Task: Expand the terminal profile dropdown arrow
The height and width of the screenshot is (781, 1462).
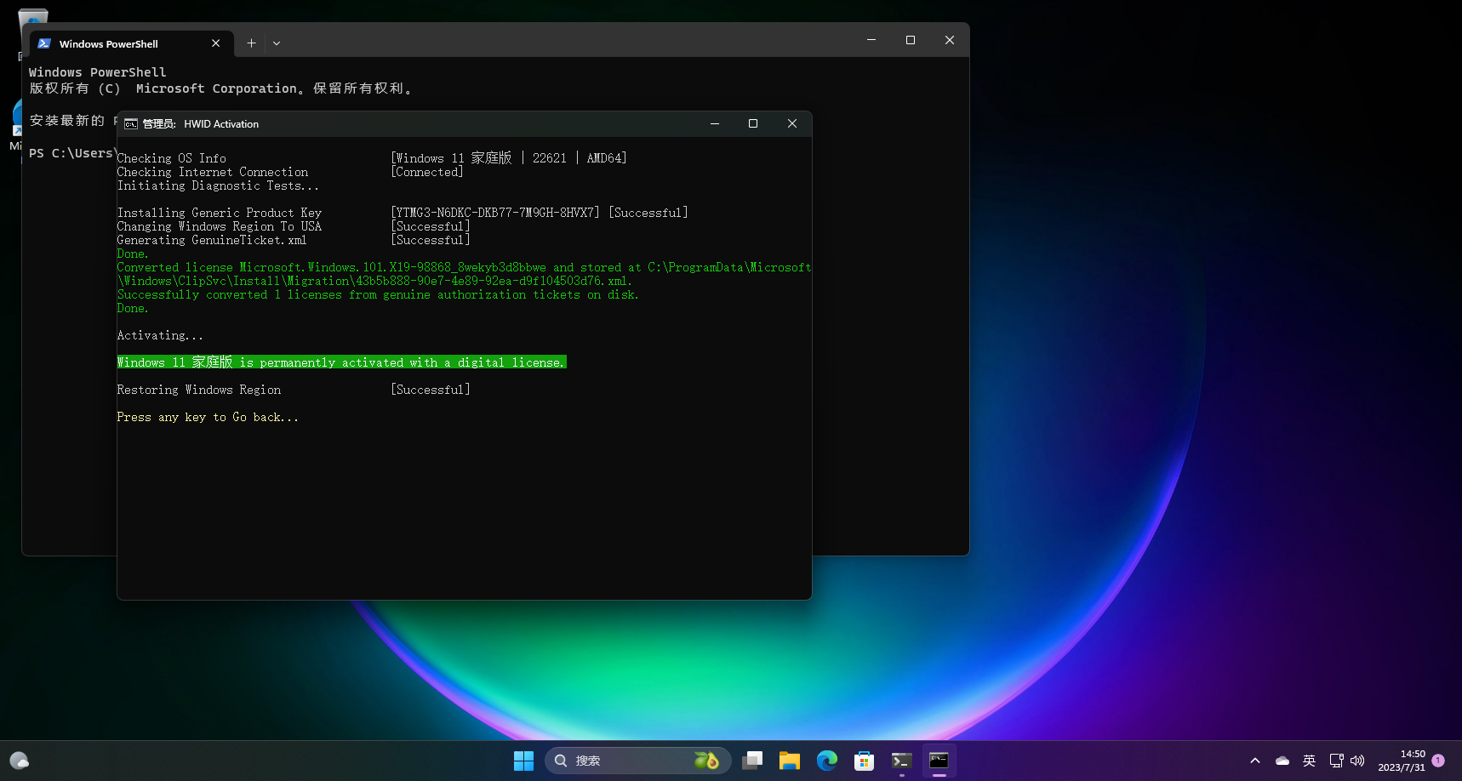Action: [277, 43]
